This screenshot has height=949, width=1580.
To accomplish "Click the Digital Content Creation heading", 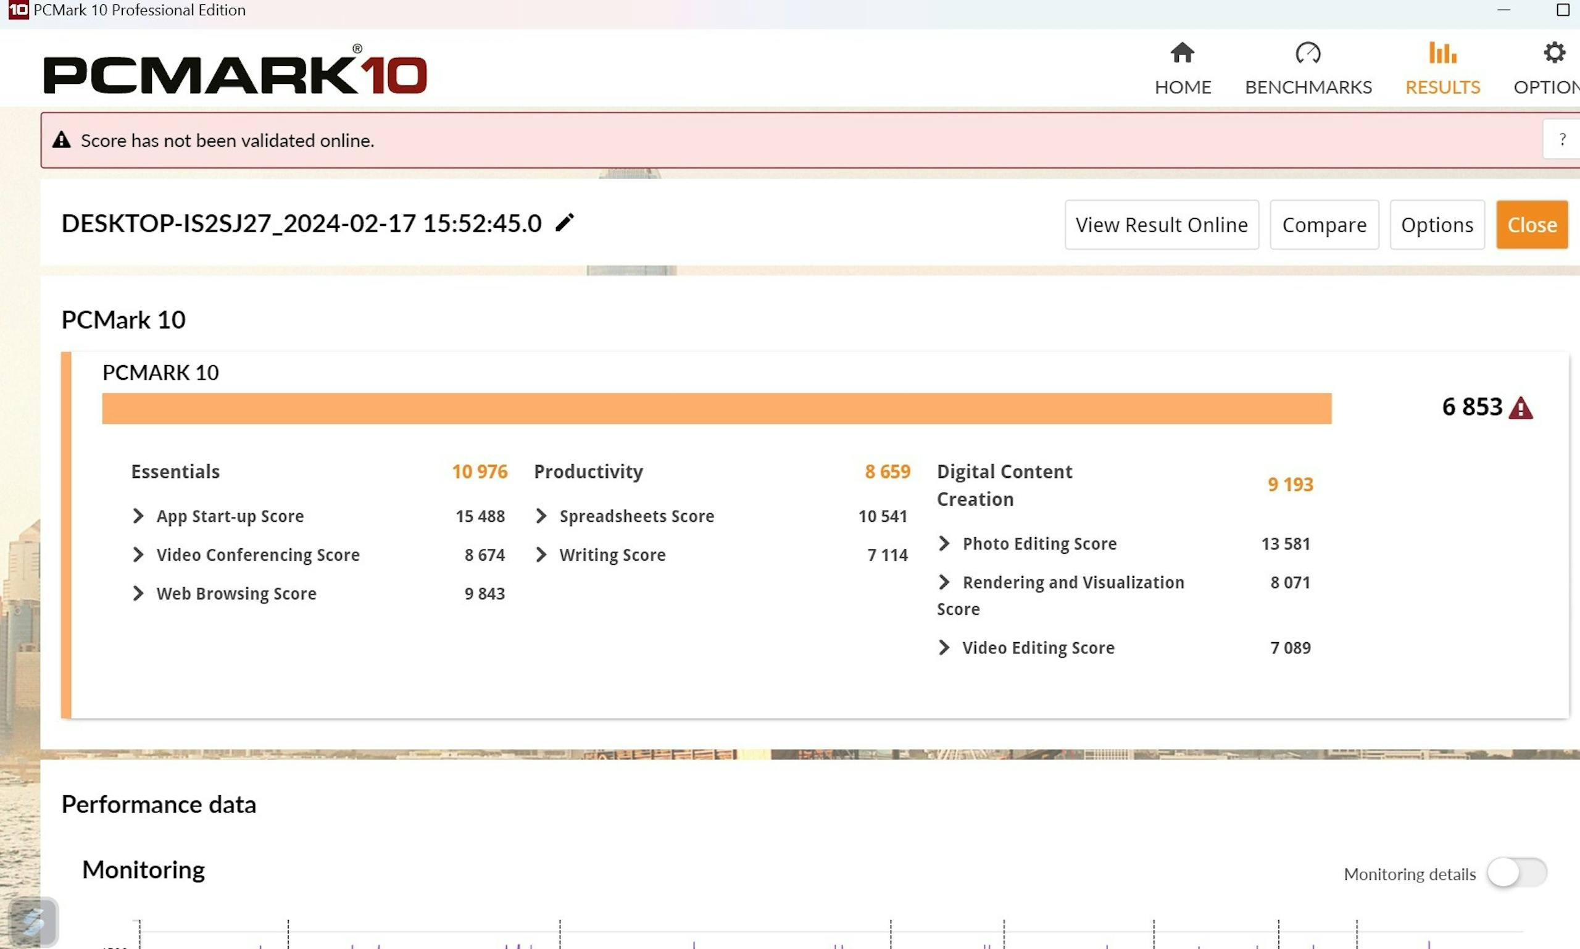I will click(1004, 485).
